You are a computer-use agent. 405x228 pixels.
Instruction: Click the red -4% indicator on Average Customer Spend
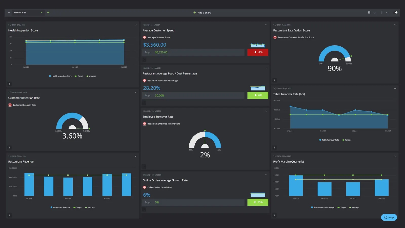pyautogui.click(x=258, y=52)
